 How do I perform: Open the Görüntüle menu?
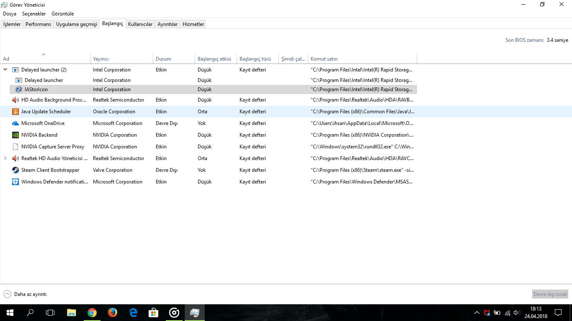(63, 14)
